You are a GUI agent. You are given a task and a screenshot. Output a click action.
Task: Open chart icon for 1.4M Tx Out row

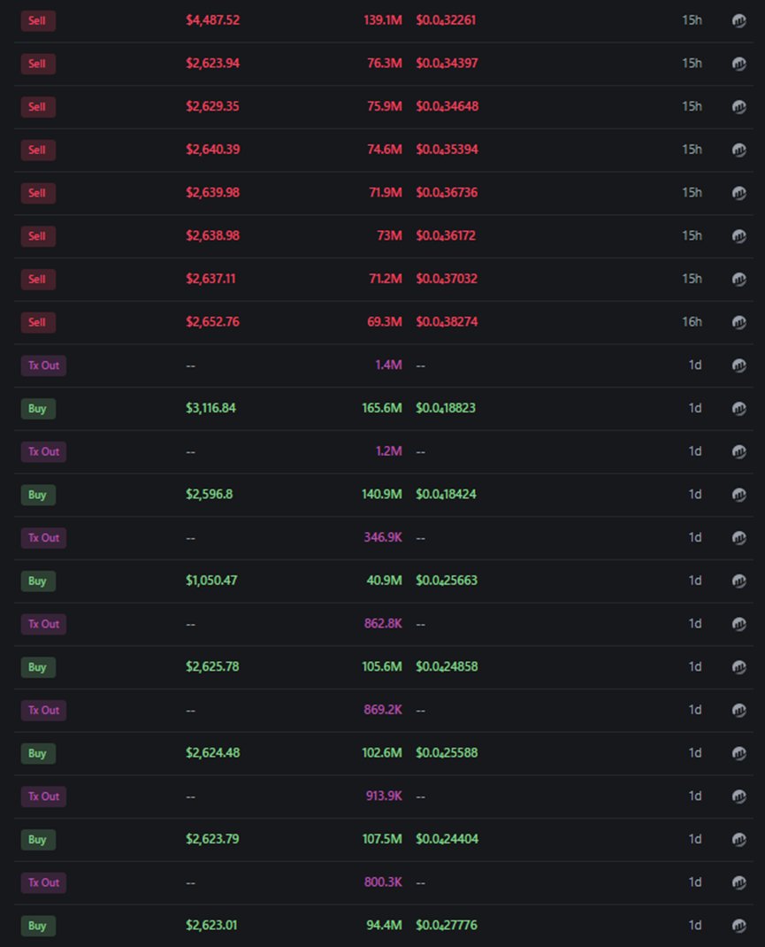pyautogui.click(x=739, y=366)
